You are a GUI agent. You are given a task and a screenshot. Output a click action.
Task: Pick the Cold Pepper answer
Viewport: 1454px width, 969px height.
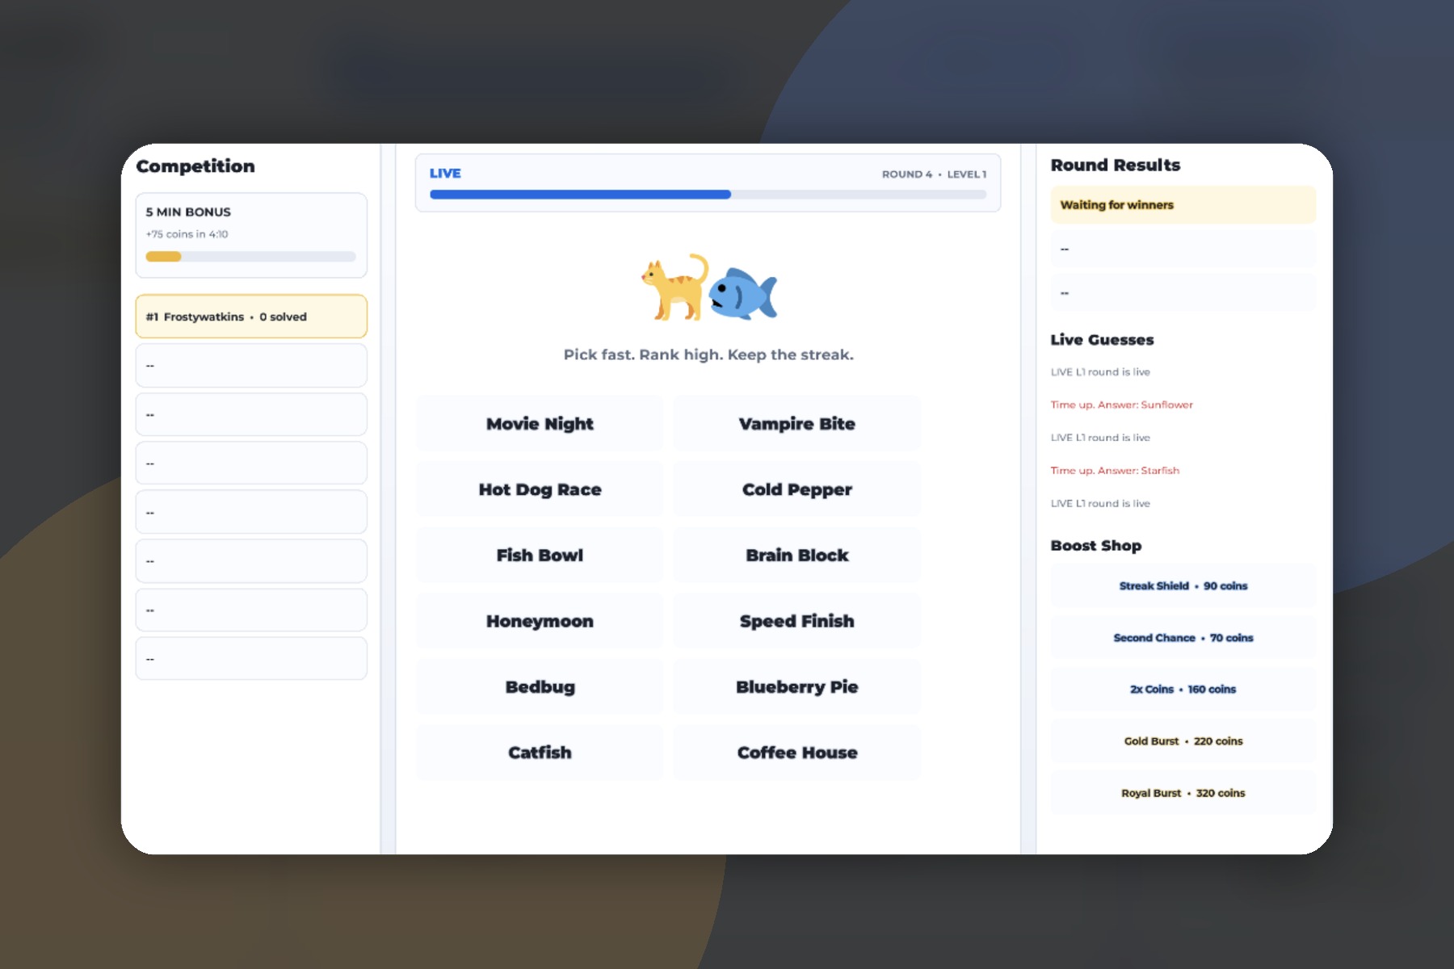pyautogui.click(x=797, y=489)
